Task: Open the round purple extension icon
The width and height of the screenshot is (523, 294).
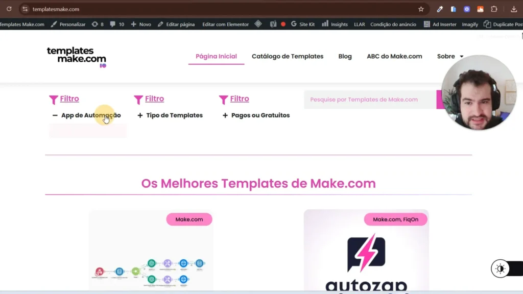Action: (467, 9)
